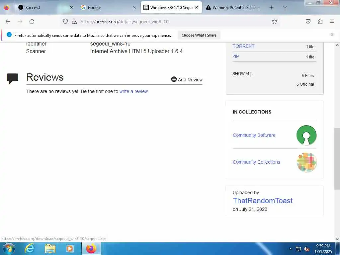This screenshot has height=255, width=340.
Task: Click the Choose What I Share button
Action: pyautogui.click(x=199, y=35)
